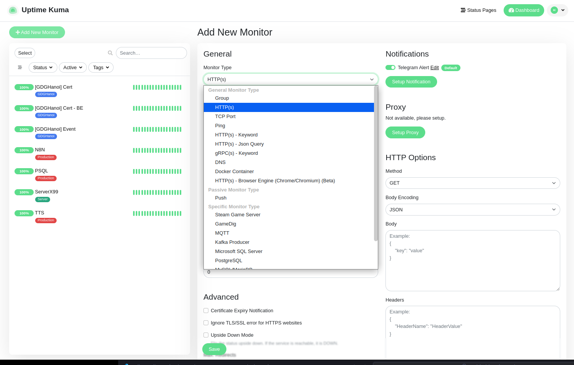Click into the Body text area
This screenshot has height=365, width=574.
(x=473, y=261)
